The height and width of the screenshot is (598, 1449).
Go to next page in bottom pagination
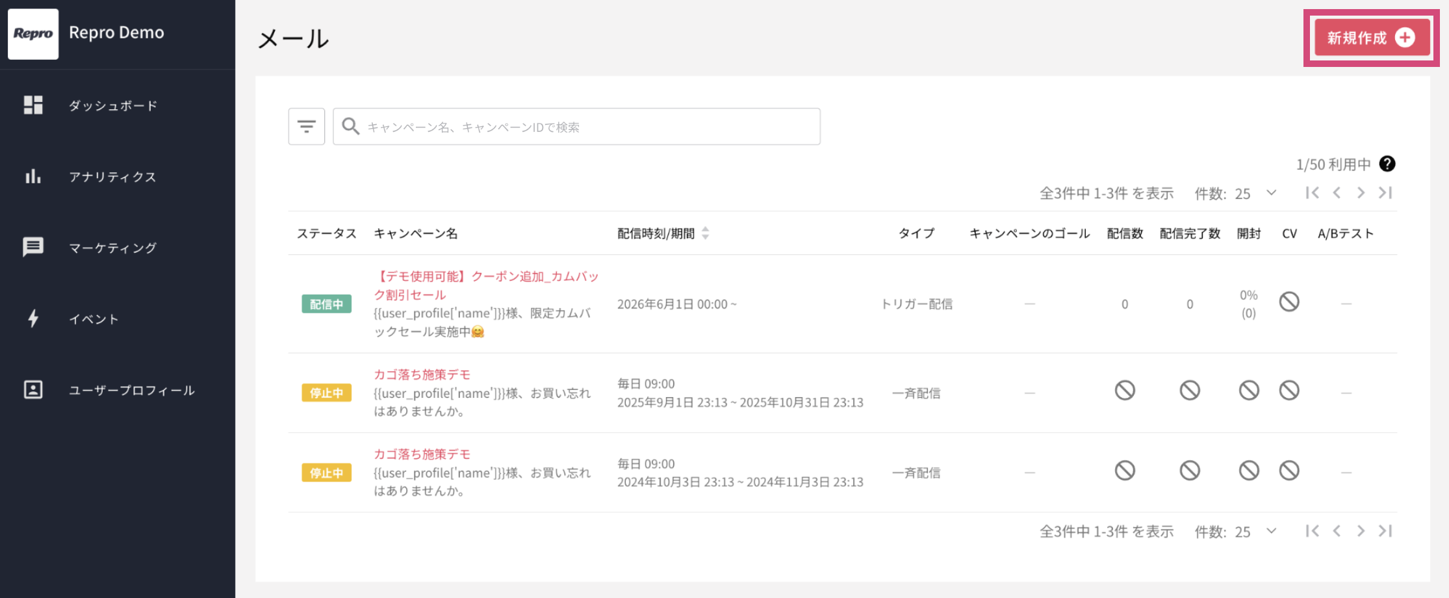click(1361, 531)
